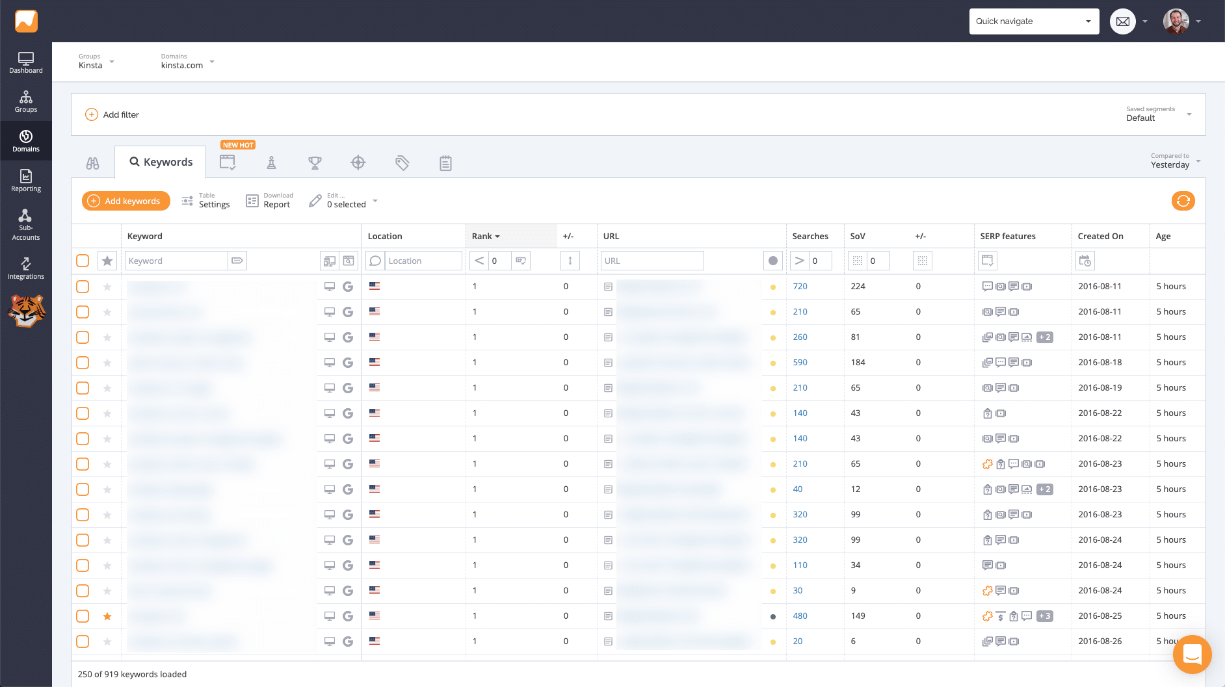Viewport: 1225px width, 687px height.
Task: Open the notes tab with the clipboard icon
Action: (x=445, y=162)
